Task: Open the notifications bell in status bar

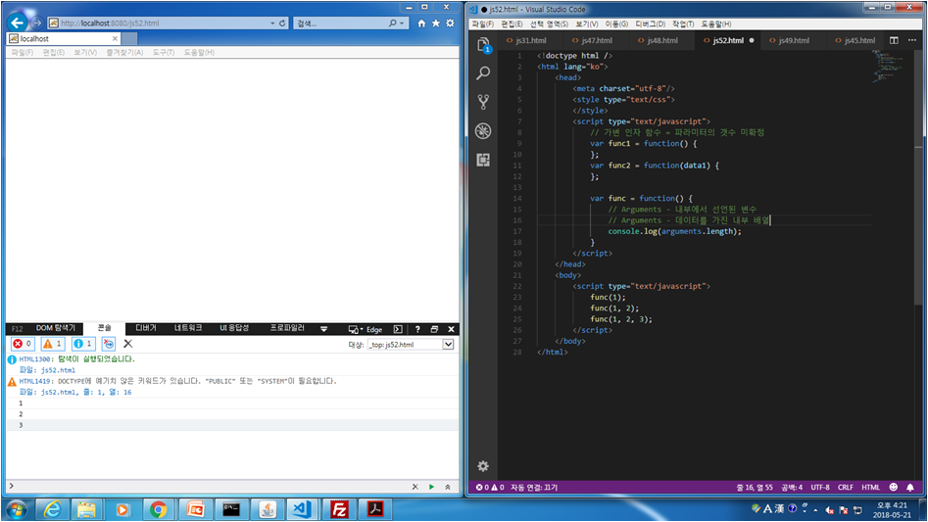Action: coord(910,487)
